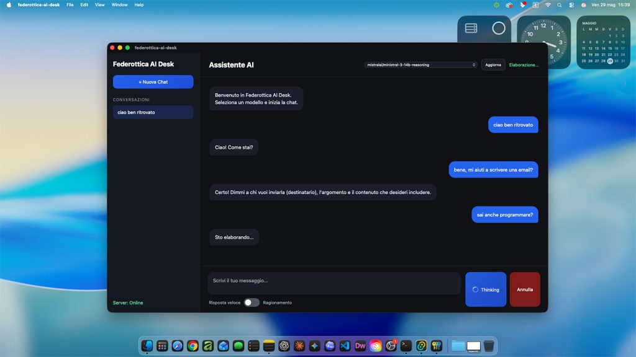
Task: Open Dock app with red badge
Action: [x=391, y=346]
